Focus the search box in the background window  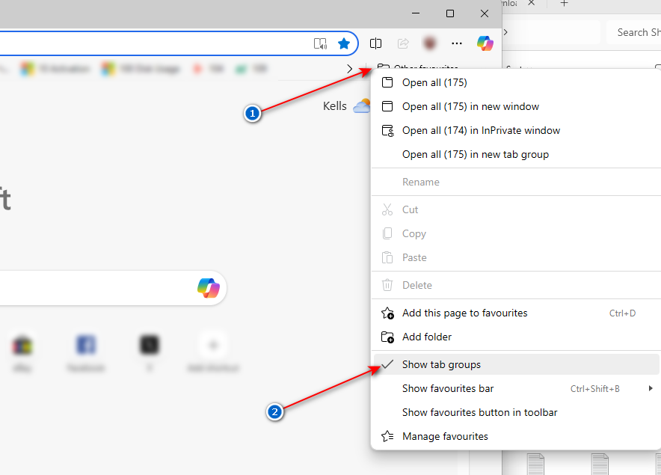point(633,32)
